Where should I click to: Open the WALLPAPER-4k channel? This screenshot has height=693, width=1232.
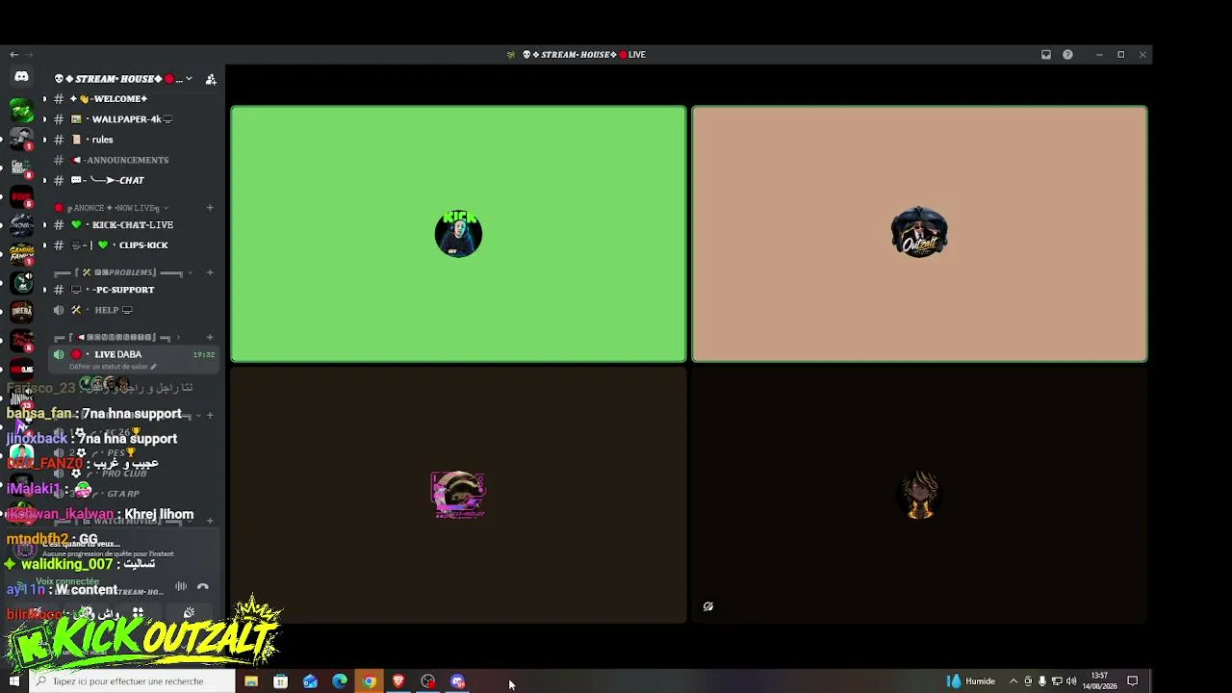pos(134,119)
